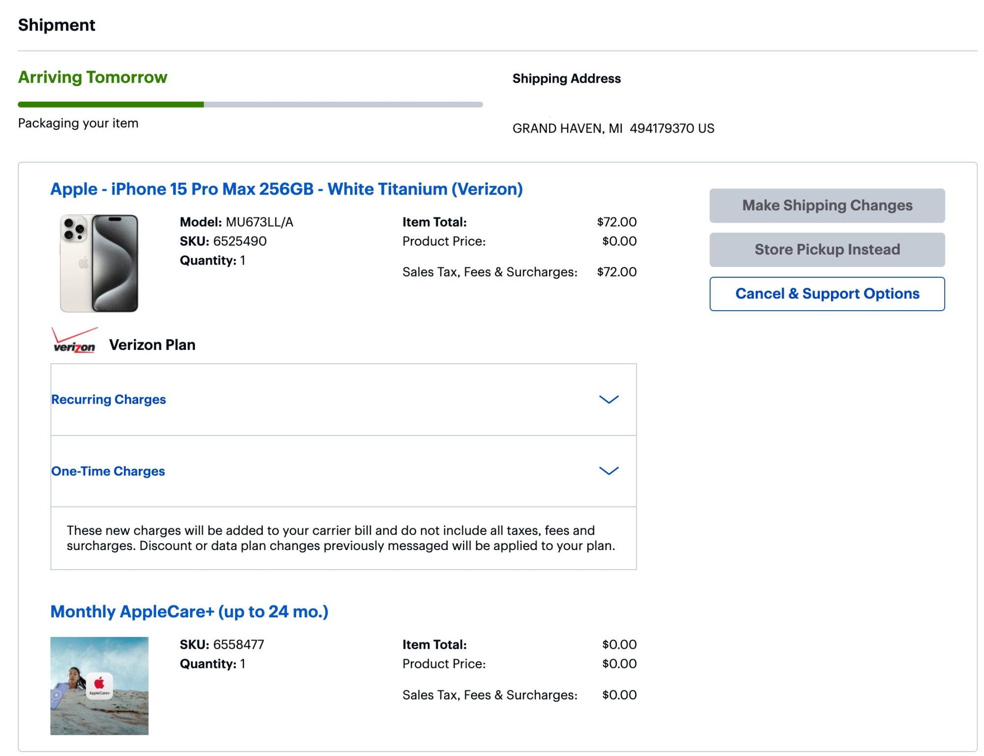Image resolution: width=984 pixels, height=756 pixels.
Task: Click the Shipment section heading
Action: tap(57, 25)
